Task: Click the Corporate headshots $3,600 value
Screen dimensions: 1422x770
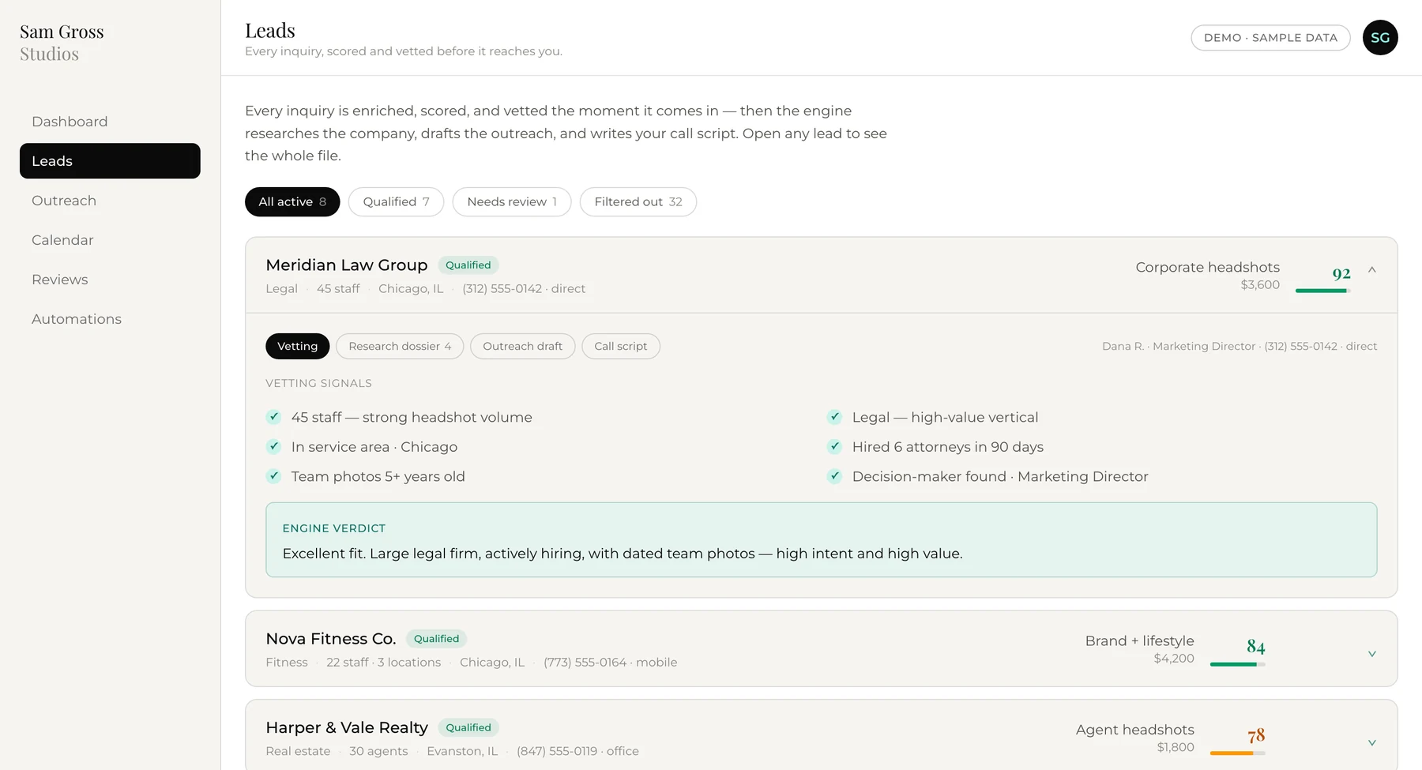Action: [1208, 276]
